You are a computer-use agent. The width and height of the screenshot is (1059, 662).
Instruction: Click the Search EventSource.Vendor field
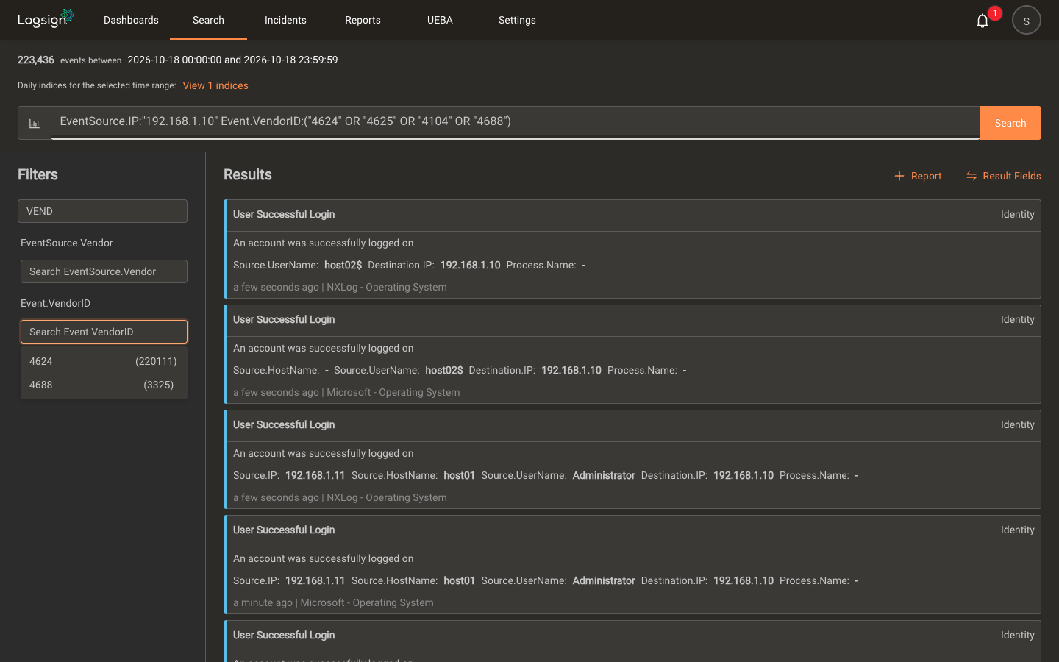104,271
